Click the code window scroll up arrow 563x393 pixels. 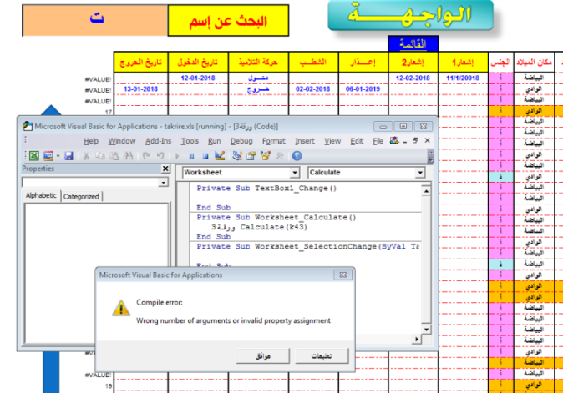pos(426,191)
